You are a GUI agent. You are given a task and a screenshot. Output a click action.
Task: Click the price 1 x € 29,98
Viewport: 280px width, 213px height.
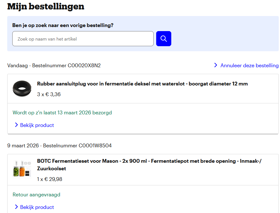coord(49,179)
